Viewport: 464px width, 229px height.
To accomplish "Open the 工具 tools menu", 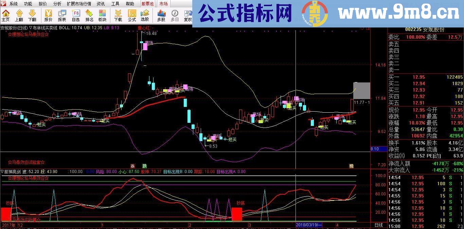I will coord(115,4).
